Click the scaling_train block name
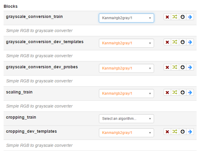199x151 pixels. click(x=19, y=92)
